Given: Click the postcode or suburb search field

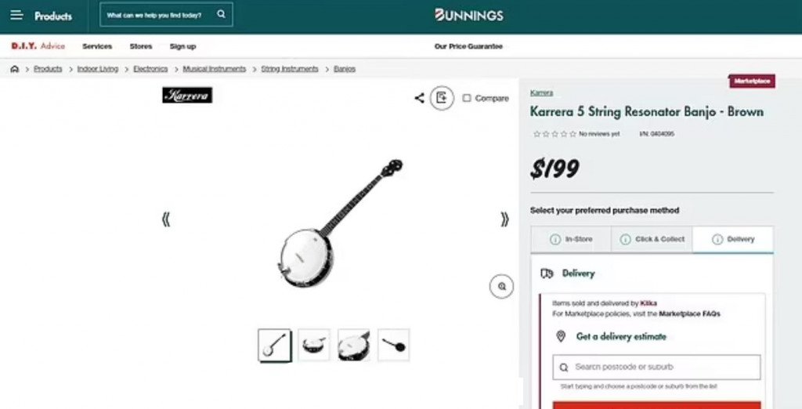Looking at the screenshot, I should click(656, 367).
